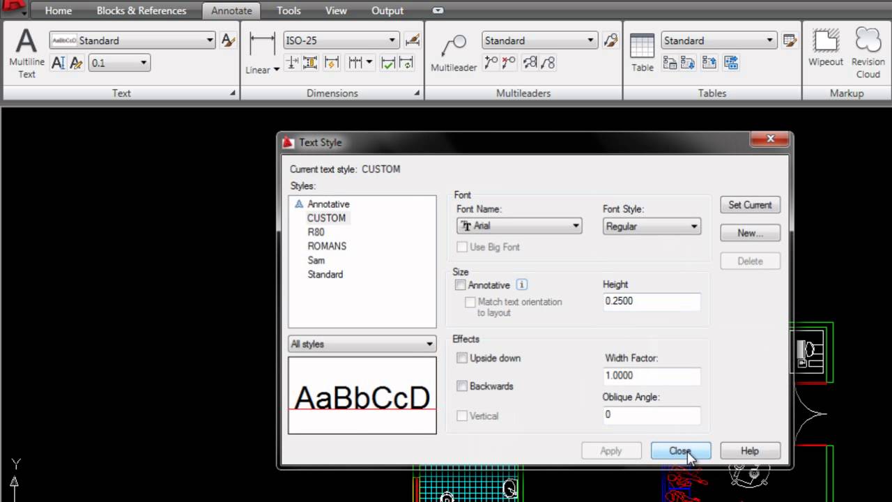Expand the Text panel dialog launcher arrow
Viewport: 892px width, 502px height.
tap(233, 93)
